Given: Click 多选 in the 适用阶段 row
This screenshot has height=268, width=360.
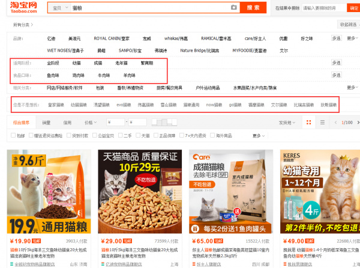Looking at the screenshot, I should (x=337, y=62).
